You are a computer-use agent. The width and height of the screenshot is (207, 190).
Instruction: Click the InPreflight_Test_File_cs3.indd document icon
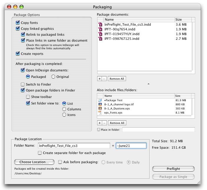[x=100, y=24]
